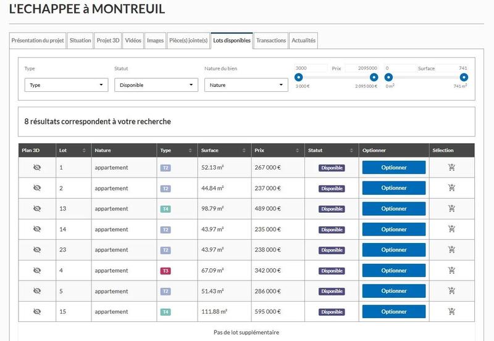494x341 pixels.
Task: Open the Projet 3D tab
Action: [107, 41]
